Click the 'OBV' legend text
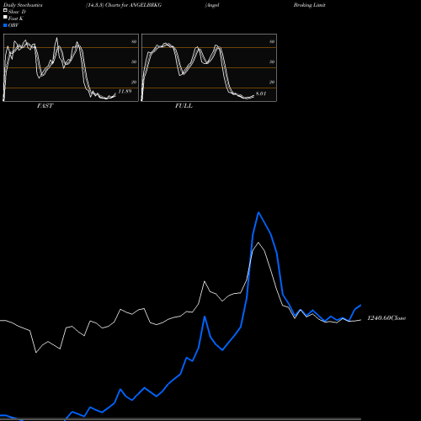 click(x=13, y=25)
